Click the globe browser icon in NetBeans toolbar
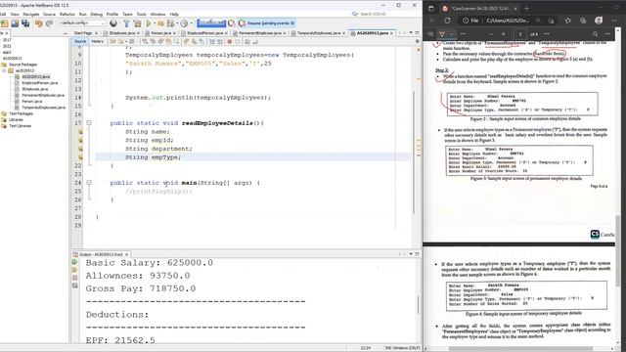Image resolution: width=626 pixels, height=352 pixels. 113,23
